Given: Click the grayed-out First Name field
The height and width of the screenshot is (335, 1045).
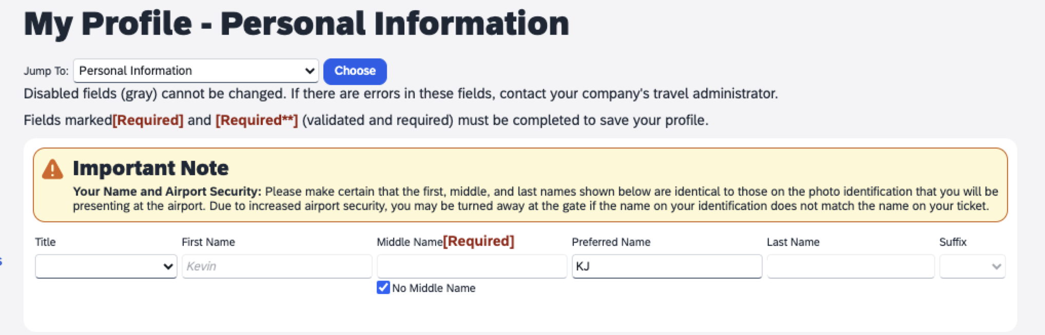Looking at the screenshot, I should [277, 267].
